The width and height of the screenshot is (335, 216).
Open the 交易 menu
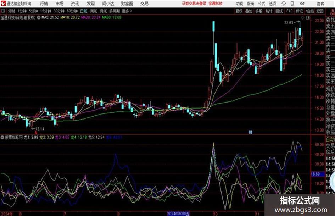coord(144,4)
